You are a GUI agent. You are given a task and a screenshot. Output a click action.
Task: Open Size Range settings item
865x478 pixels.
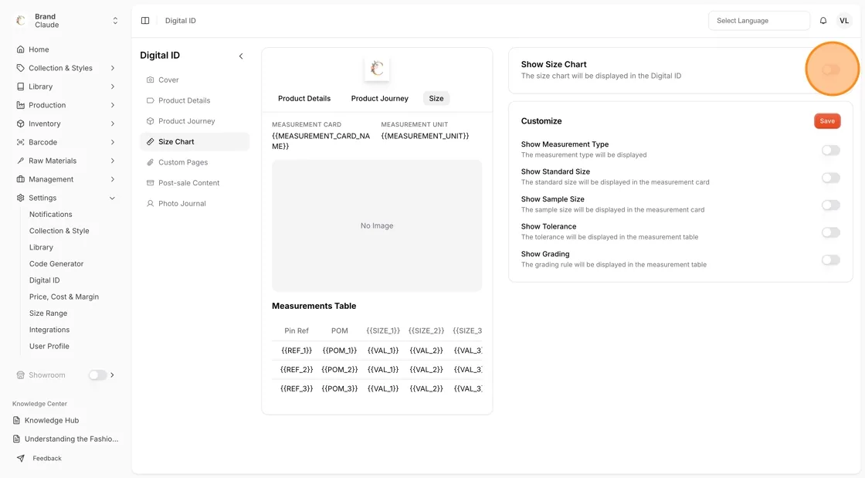pyautogui.click(x=48, y=314)
